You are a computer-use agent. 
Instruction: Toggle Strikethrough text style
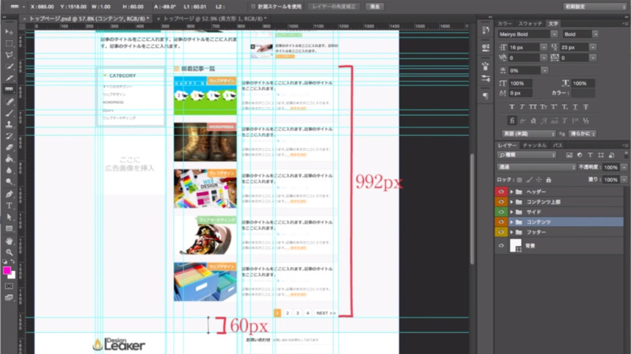point(586,107)
